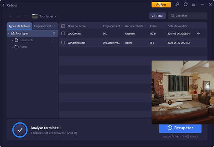214x147 pixels.
Task: Click the key icon in title bar
Action: pos(178,5)
